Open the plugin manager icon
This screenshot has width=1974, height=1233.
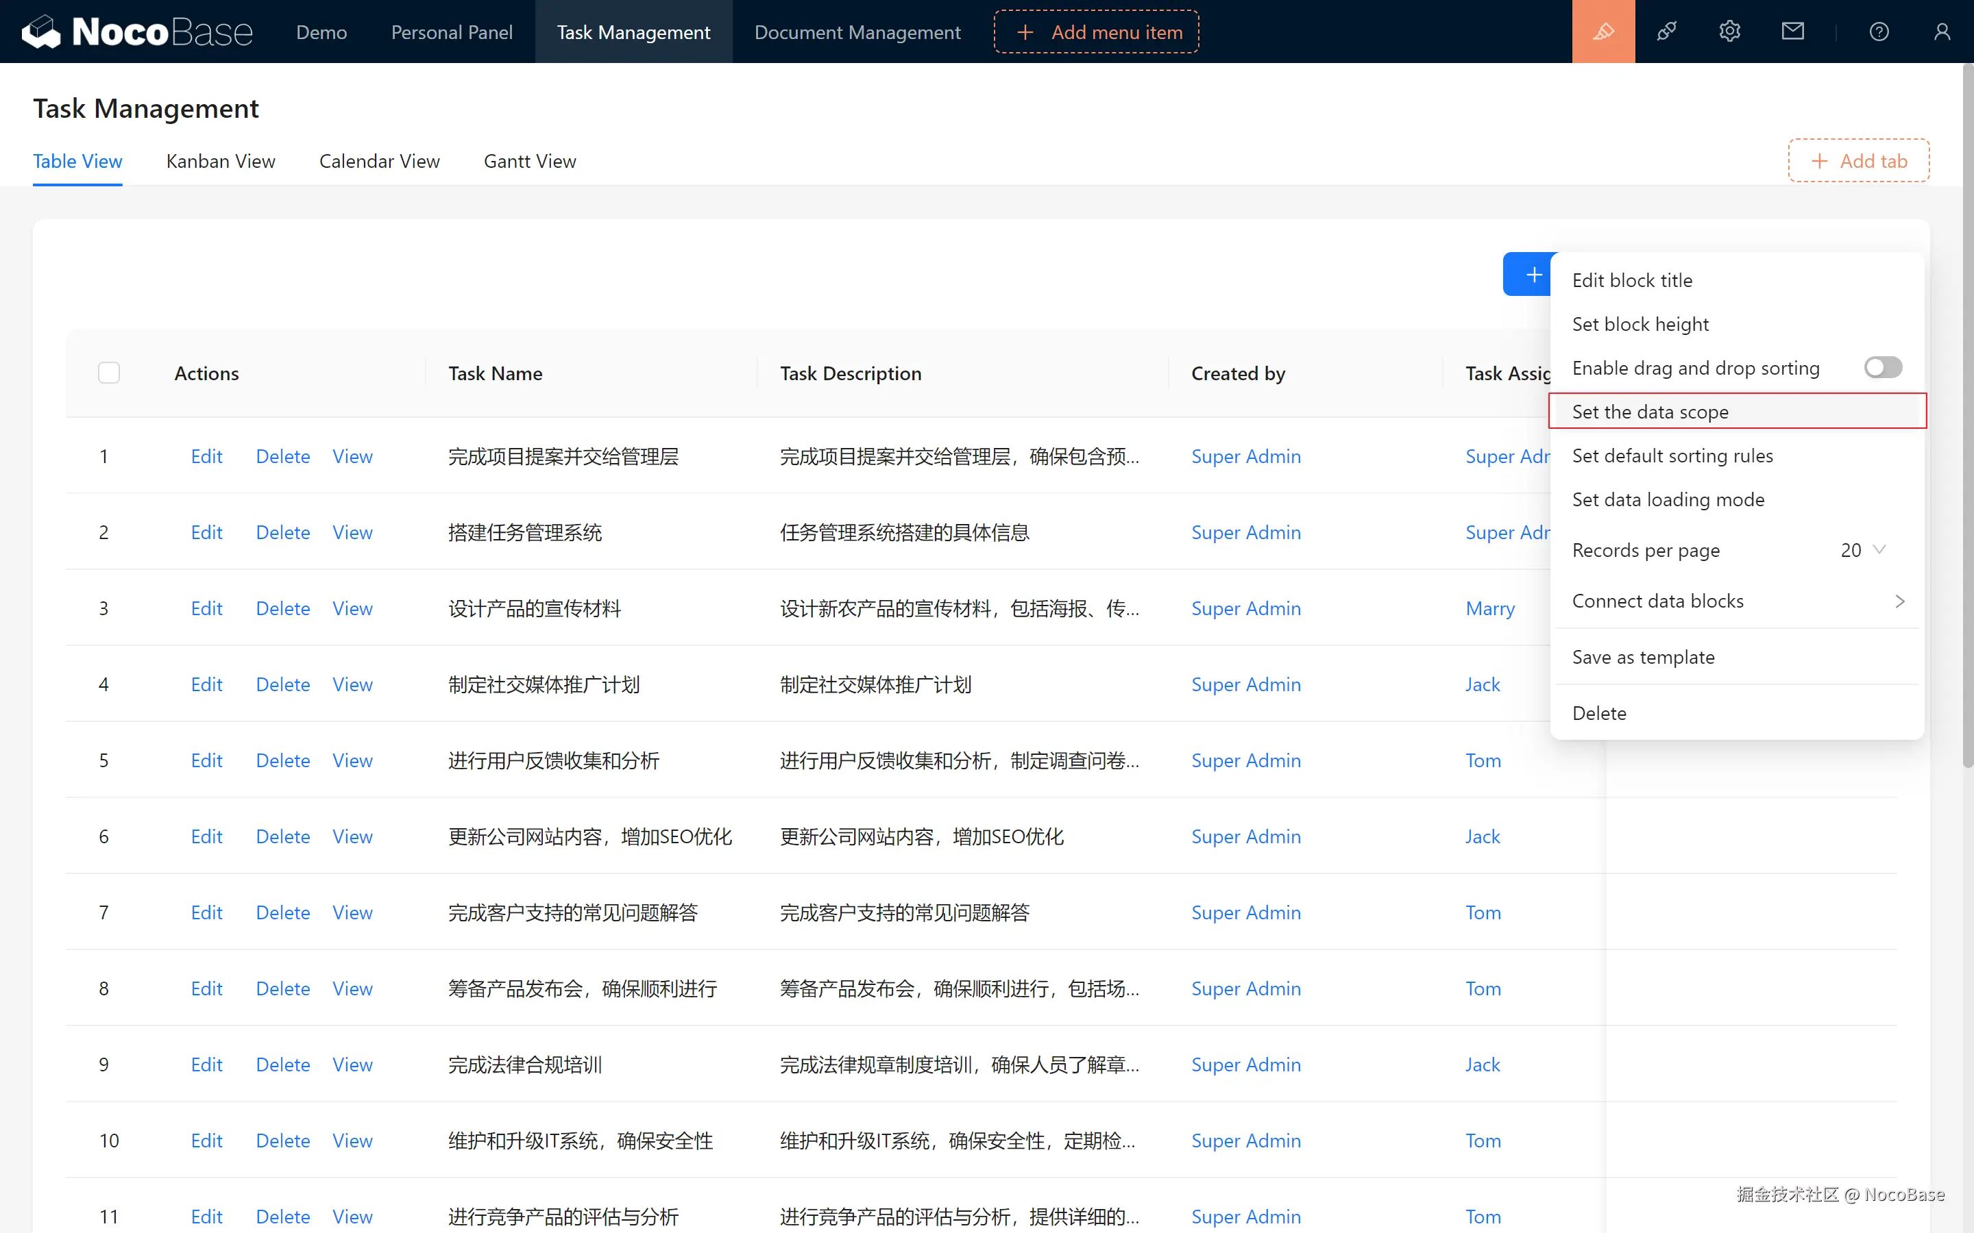coord(1666,32)
